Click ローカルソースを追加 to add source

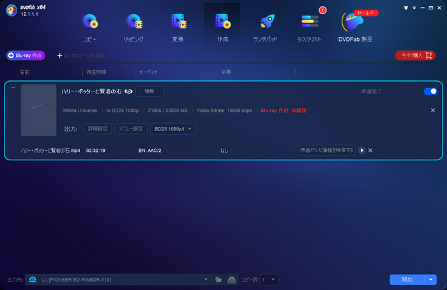80,56
